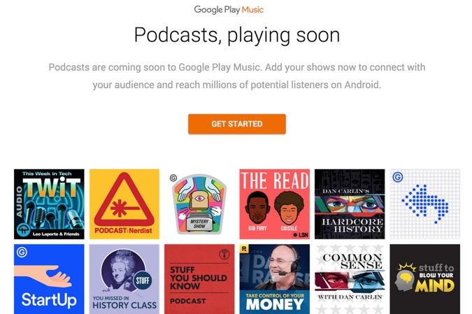
Task: Click the Gimlet G badge on StartUp tile
Action: [x=22, y=252]
